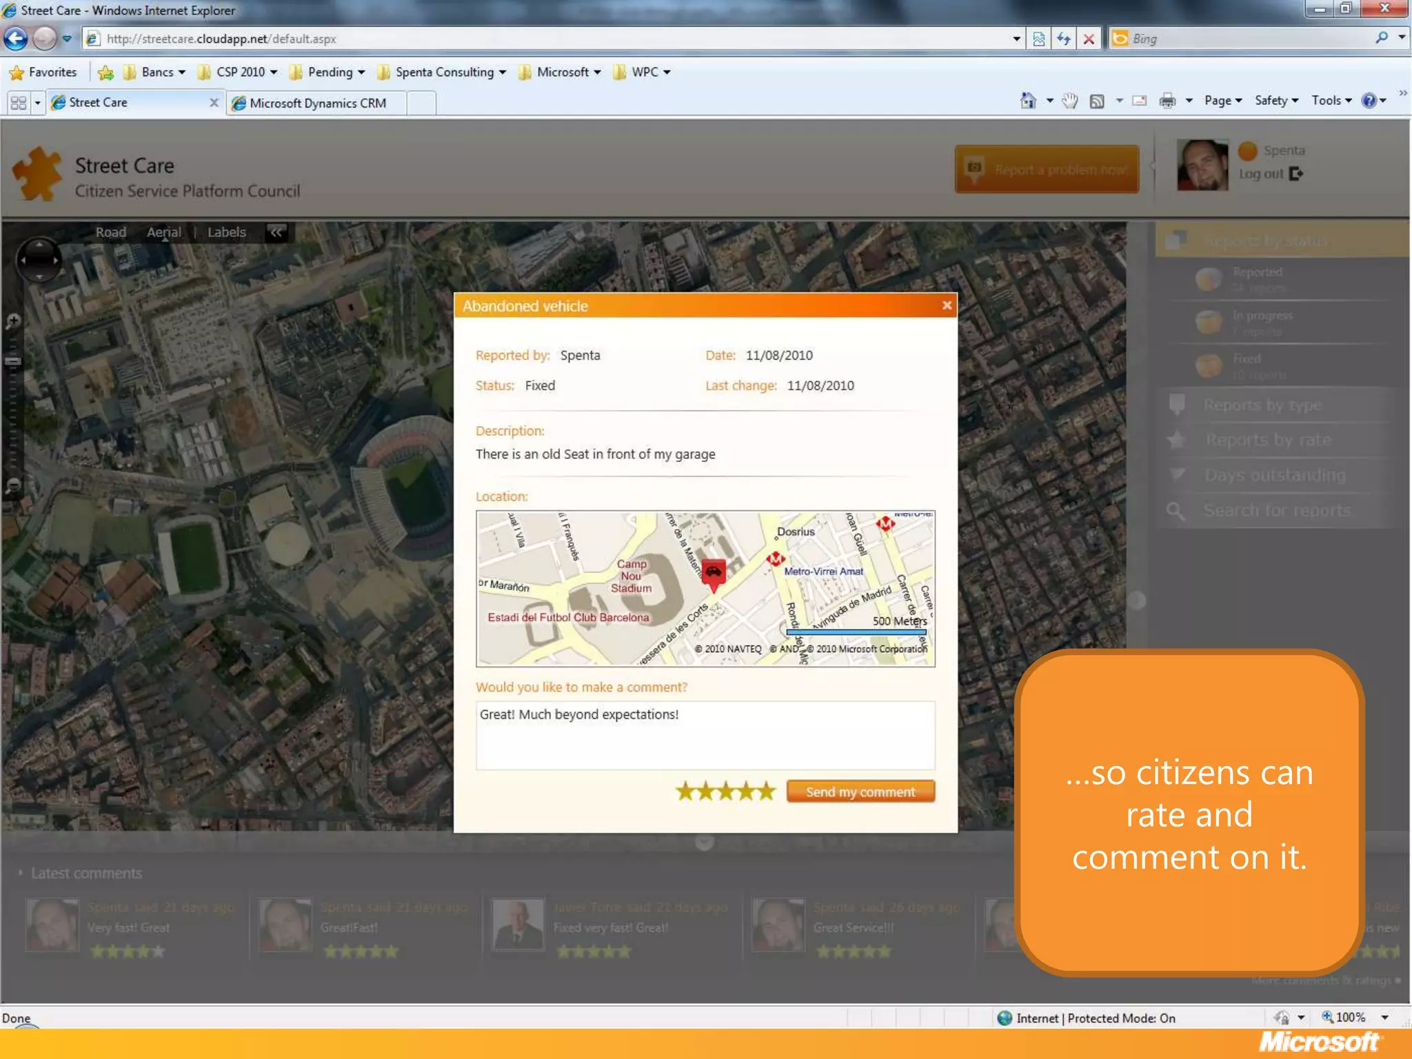
Task: Open the Page menu
Action: pos(1223,101)
